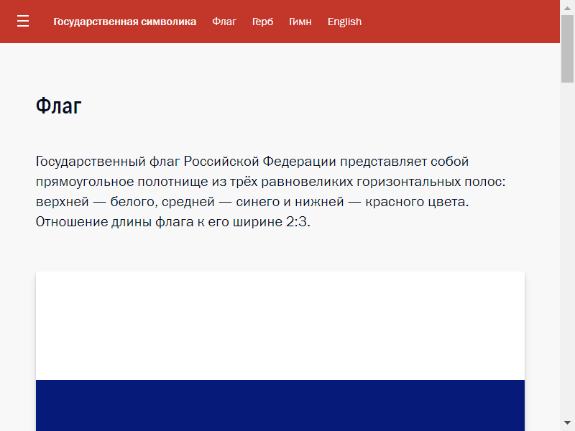Click the scrollbar down arrow
575x431 pixels.
(x=567, y=423)
